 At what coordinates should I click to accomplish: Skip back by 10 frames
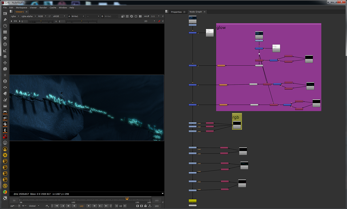pos(117,206)
